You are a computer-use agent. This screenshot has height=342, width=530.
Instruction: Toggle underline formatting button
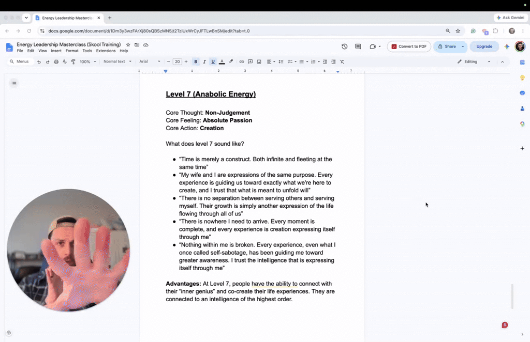pos(213,61)
